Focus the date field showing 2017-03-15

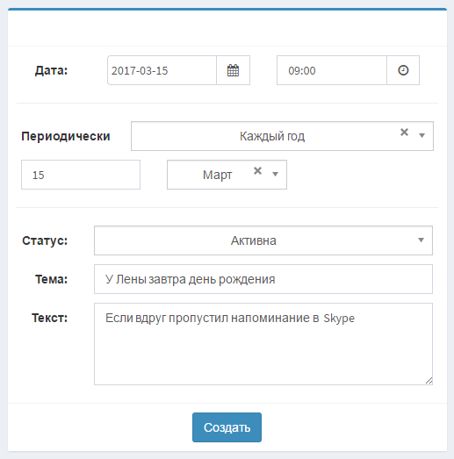click(162, 70)
